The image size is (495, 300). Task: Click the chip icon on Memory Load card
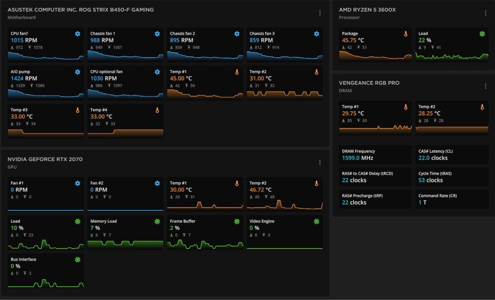[x=157, y=221]
